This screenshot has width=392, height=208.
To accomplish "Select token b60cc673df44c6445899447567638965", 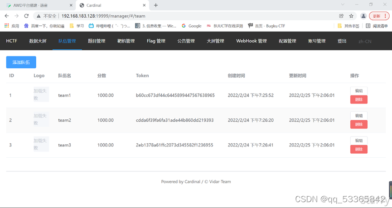I will (x=175, y=95).
